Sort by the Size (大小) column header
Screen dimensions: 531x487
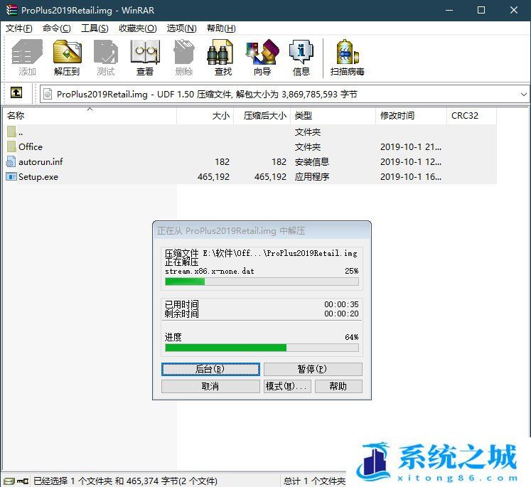pos(205,115)
